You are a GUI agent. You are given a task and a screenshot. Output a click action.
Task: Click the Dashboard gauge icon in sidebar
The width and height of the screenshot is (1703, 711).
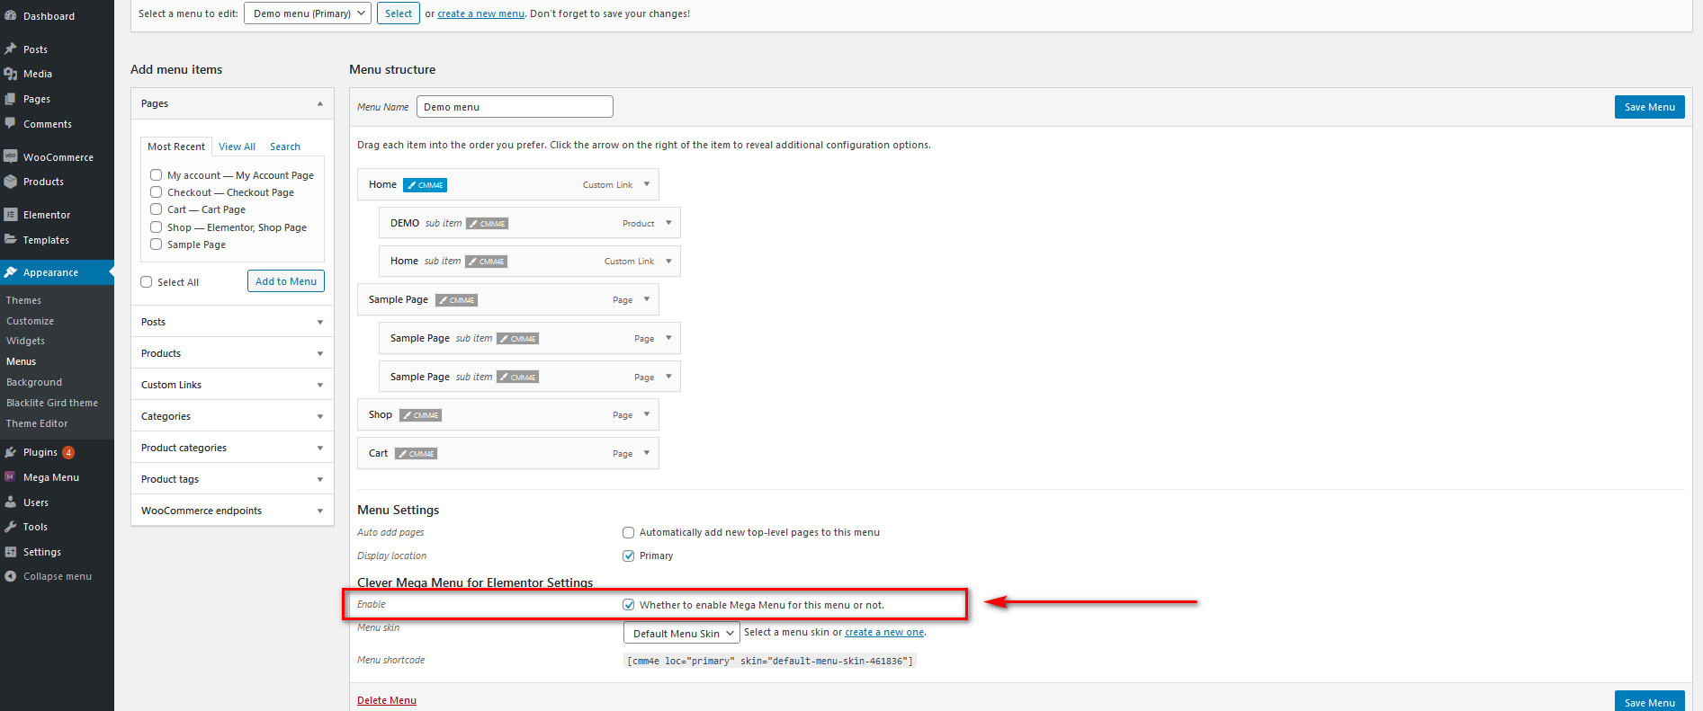[x=11, y=16]
